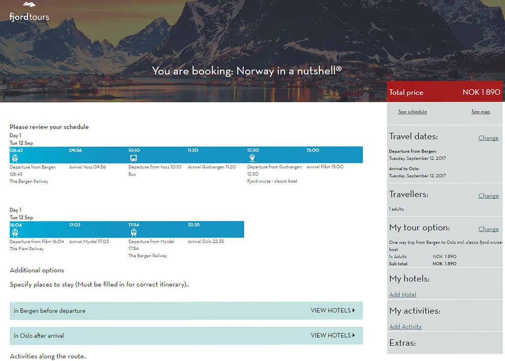Click the train icon under 17:54
505x361 pixels.
click(134, 233)
